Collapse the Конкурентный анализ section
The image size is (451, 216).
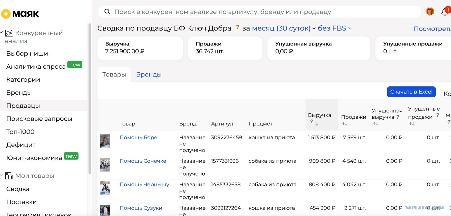(x=1, y=33)
